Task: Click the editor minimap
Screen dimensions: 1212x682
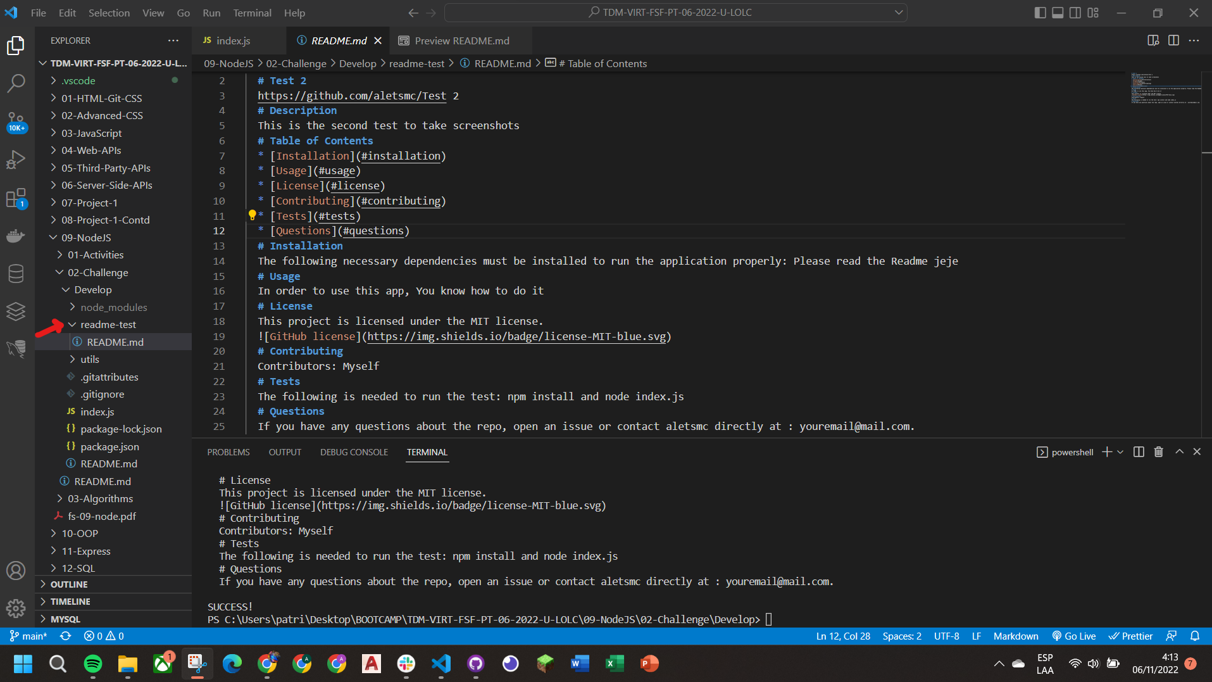Action: (x=1166, y=89)
